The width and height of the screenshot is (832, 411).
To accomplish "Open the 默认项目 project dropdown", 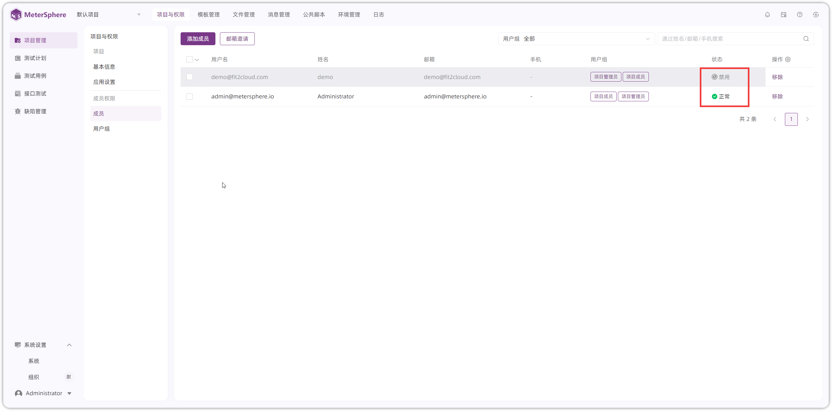I will pos(109,15).
